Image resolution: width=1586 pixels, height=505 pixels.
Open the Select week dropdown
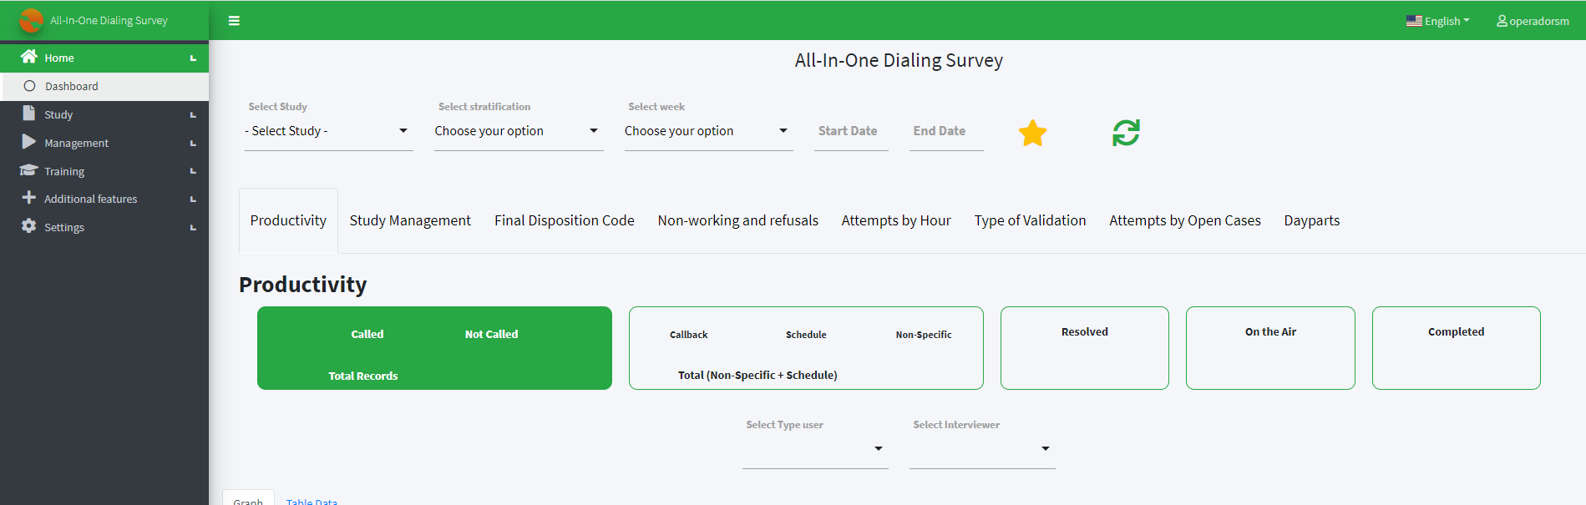click(x=708, y=131)
